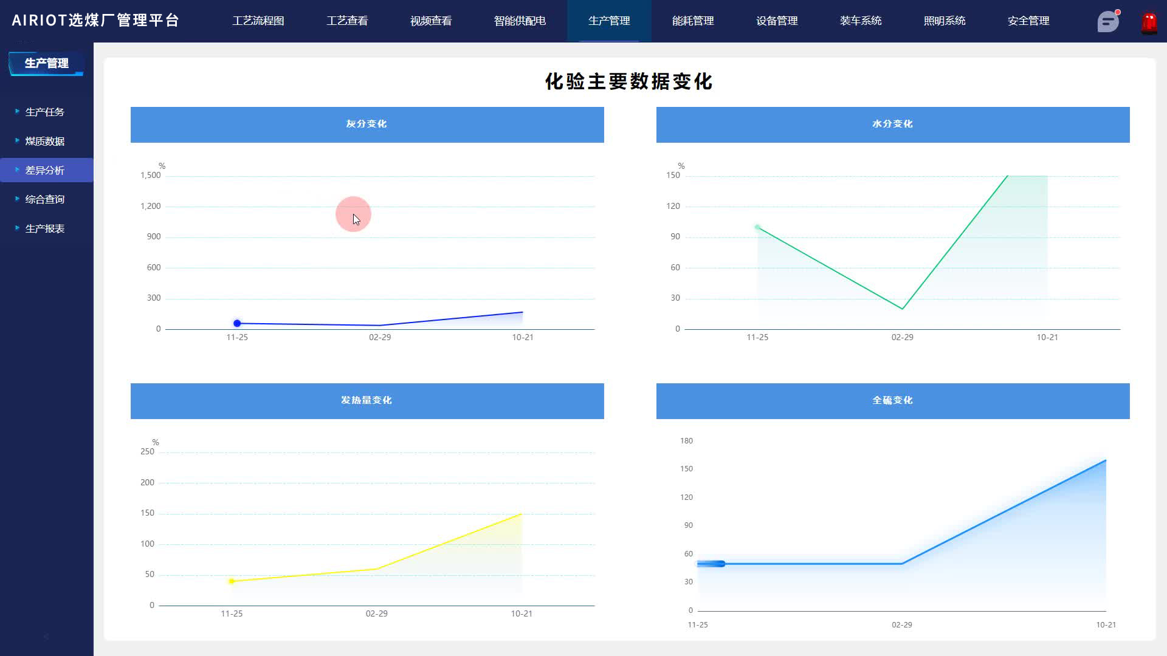Viewport: 1167px width, 656px height.
Task: Click 发热量变化 chart header
Action: pos(367,401)
